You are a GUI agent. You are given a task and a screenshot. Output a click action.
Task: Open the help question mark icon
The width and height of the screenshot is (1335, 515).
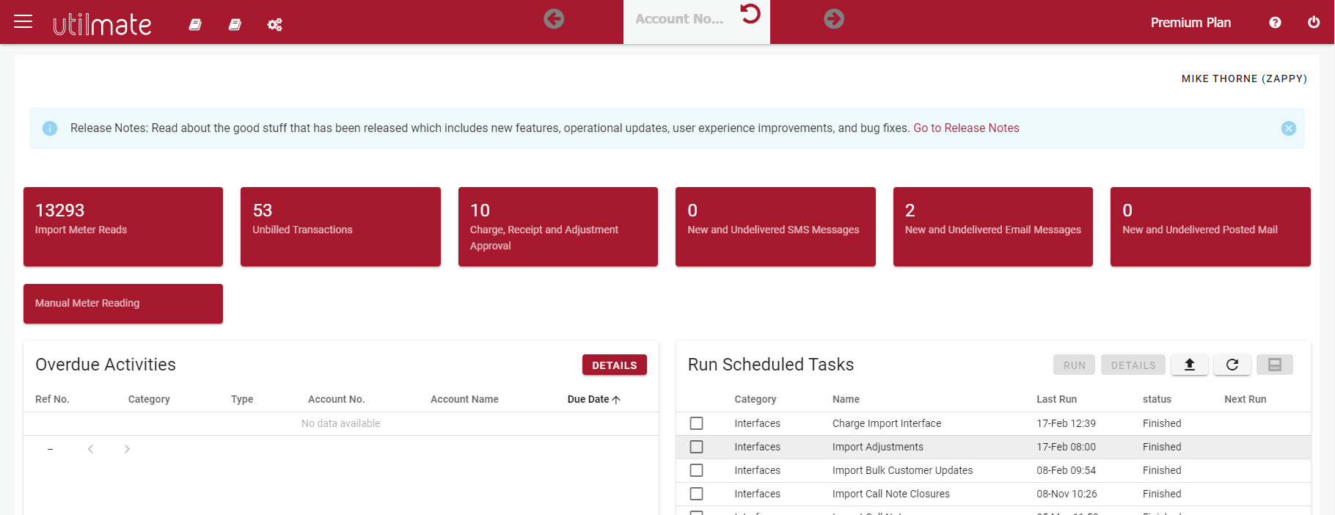point(1275,23)
